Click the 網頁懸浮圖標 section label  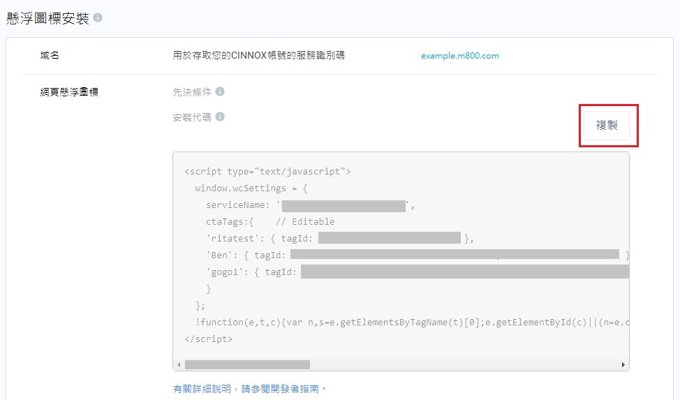[70, 92]
